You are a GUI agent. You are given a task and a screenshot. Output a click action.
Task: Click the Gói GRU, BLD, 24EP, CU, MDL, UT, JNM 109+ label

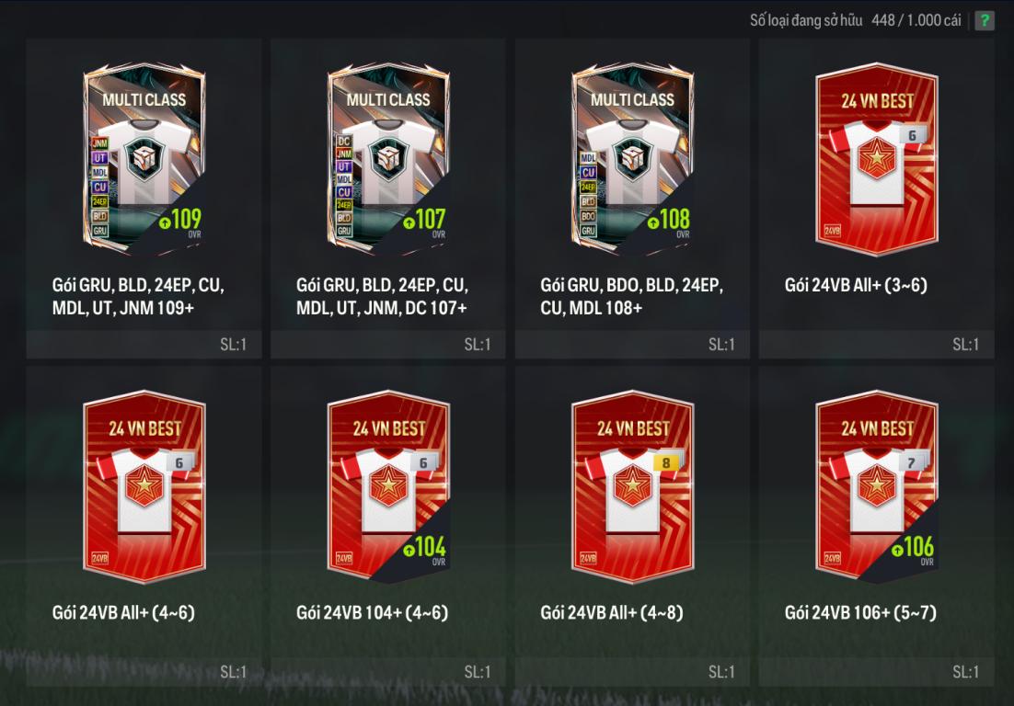point(138,297)
